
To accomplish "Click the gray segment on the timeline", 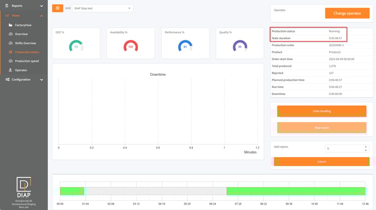I will click(x=155, y=191).
